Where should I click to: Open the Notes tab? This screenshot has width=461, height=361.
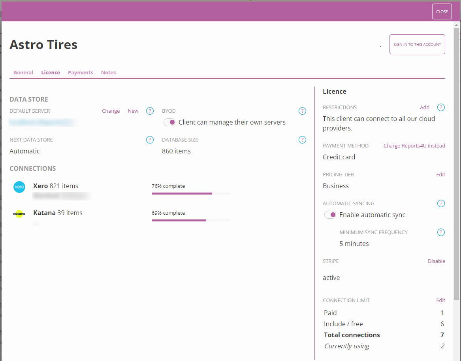pyautogui.click(x=108, y=72)
